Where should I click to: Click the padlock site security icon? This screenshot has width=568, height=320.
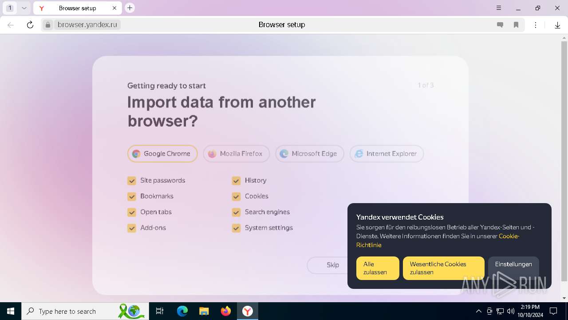click(48, 25)
